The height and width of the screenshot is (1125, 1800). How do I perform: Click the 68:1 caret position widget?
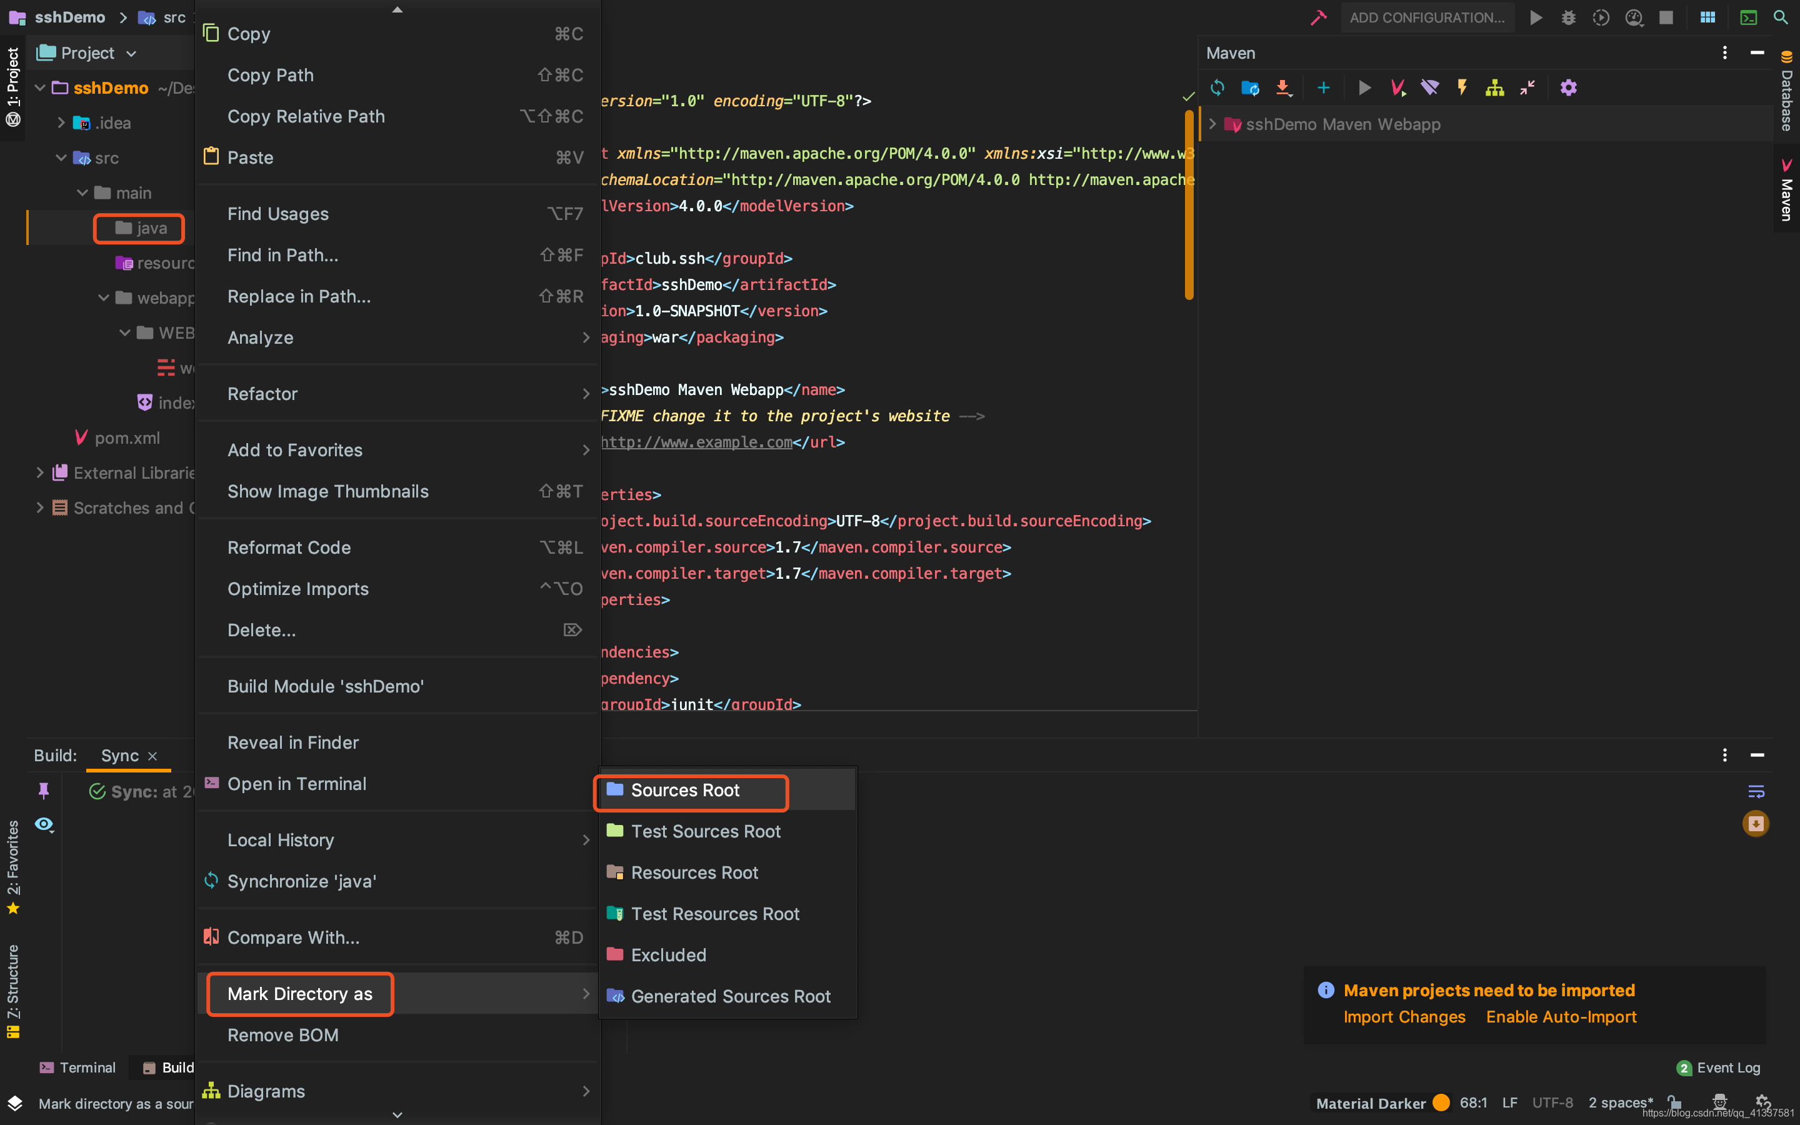[x=1472, y=1102]
